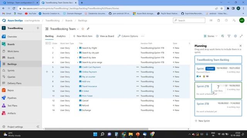The width and height of the screenshot is (247, 138).
Task: Open marketplace shopping bag icon in header
Action: click(x=218, y=20)
